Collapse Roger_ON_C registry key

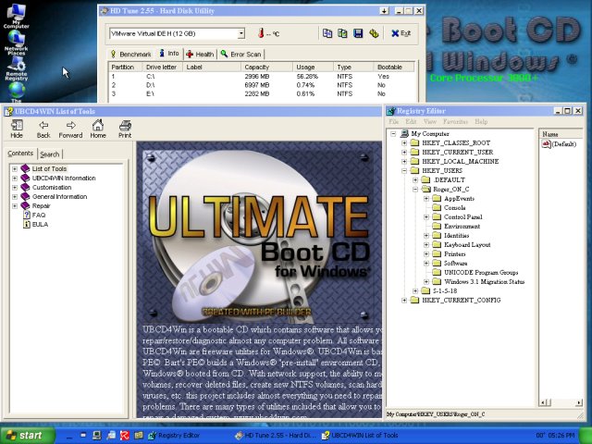(x=415, y=189)
